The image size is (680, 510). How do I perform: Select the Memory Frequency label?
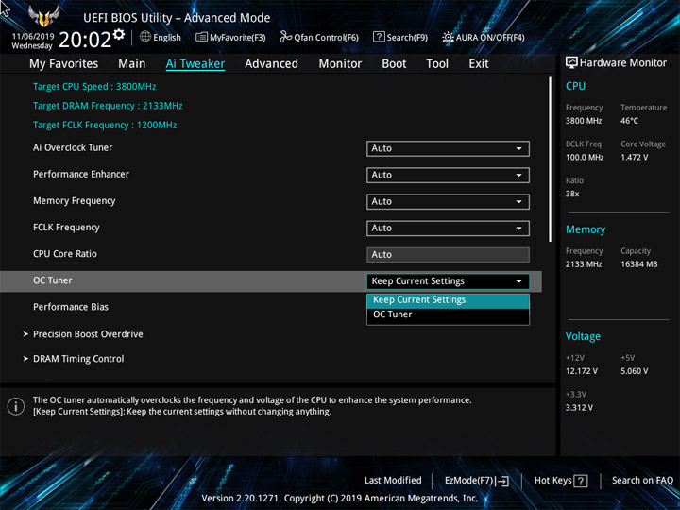[75, 201]
